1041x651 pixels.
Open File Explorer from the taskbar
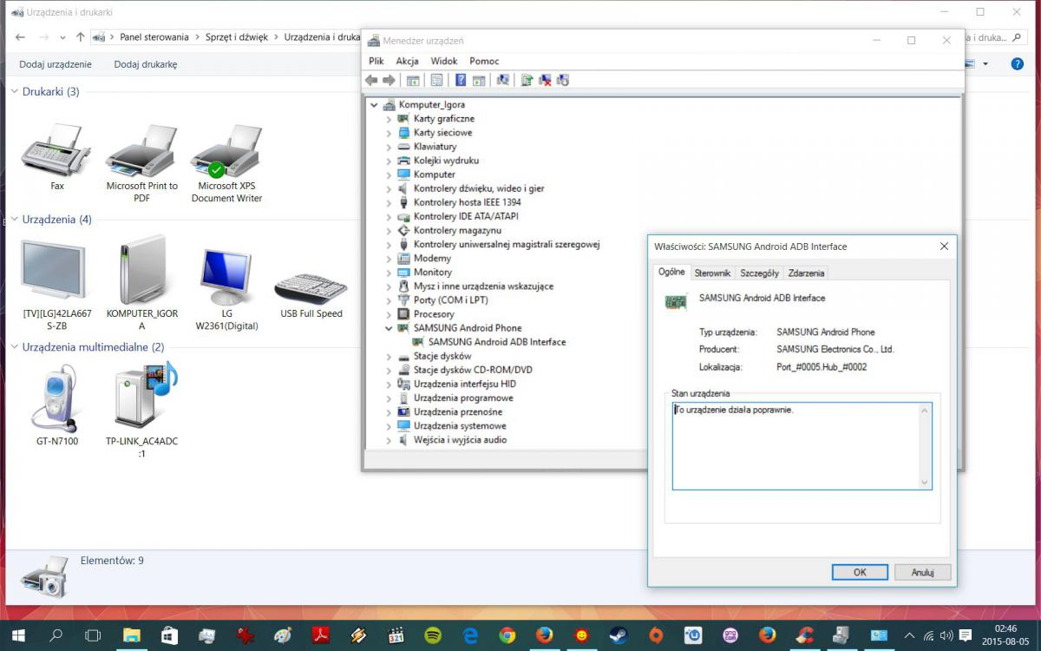tap(132, 635)
